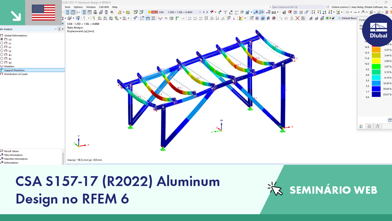Open the dropdown beside the -X view icon

coord(334,12)
